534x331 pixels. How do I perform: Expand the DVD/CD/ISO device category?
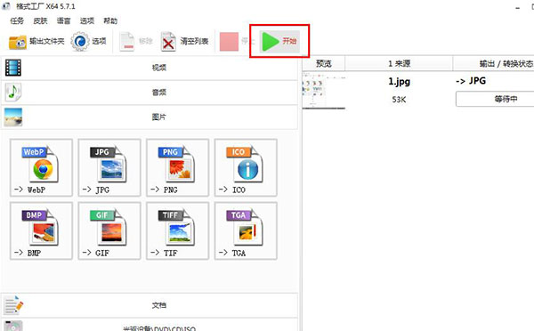(150, 326)
